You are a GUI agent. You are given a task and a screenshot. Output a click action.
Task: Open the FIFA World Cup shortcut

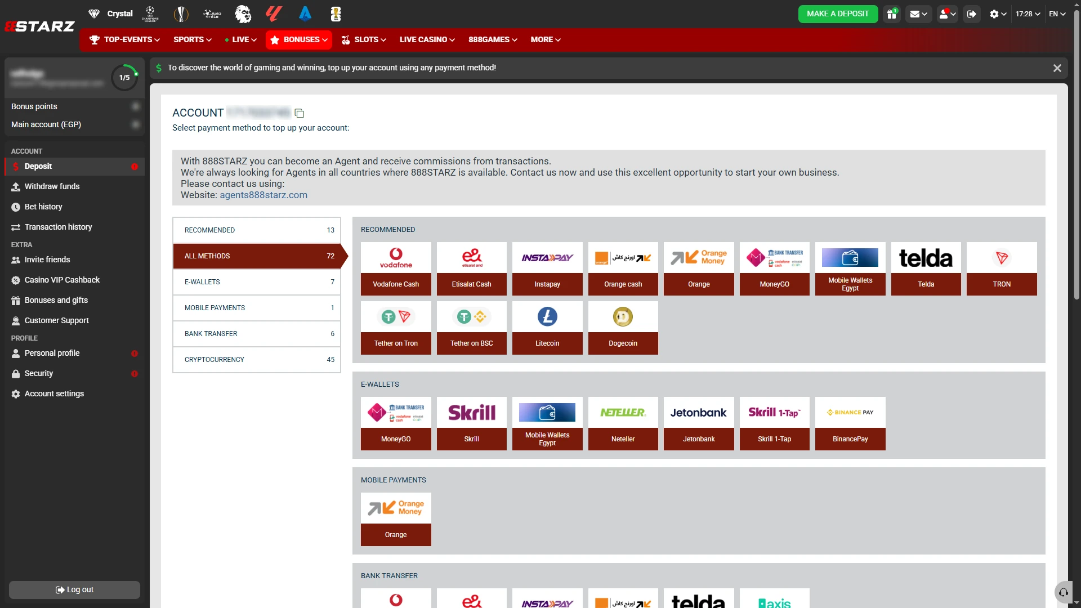coord(336,14)
